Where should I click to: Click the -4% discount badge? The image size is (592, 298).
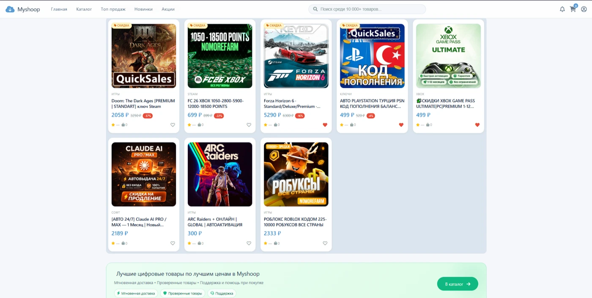(370, 115)
